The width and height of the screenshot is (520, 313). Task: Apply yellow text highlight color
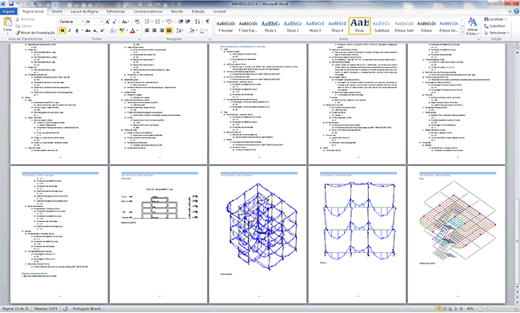pos(122,30)
